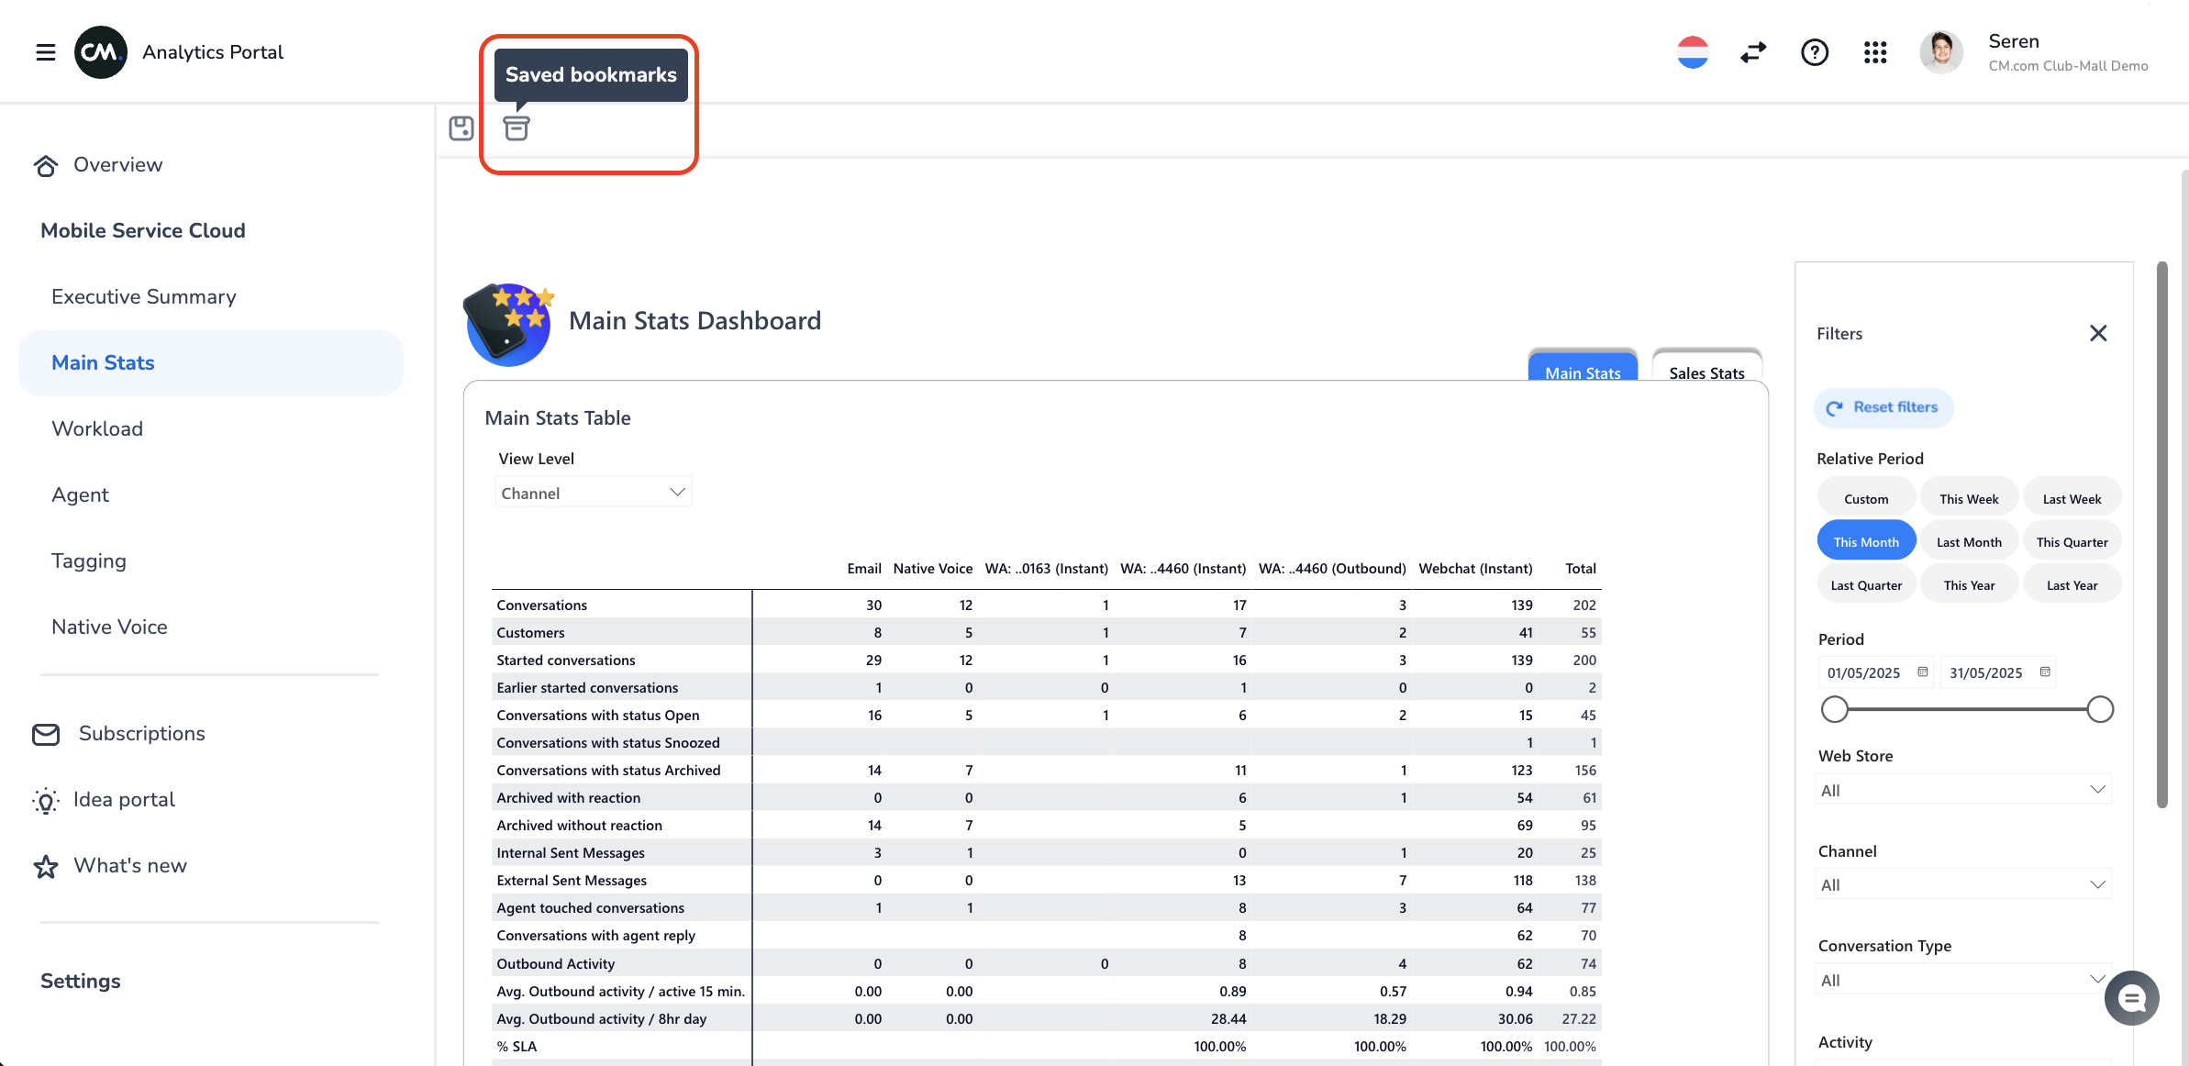Open Workload in the sidebar
Screen dimensions: 2189x1066
pyautogui.click(x=97, y=428)
